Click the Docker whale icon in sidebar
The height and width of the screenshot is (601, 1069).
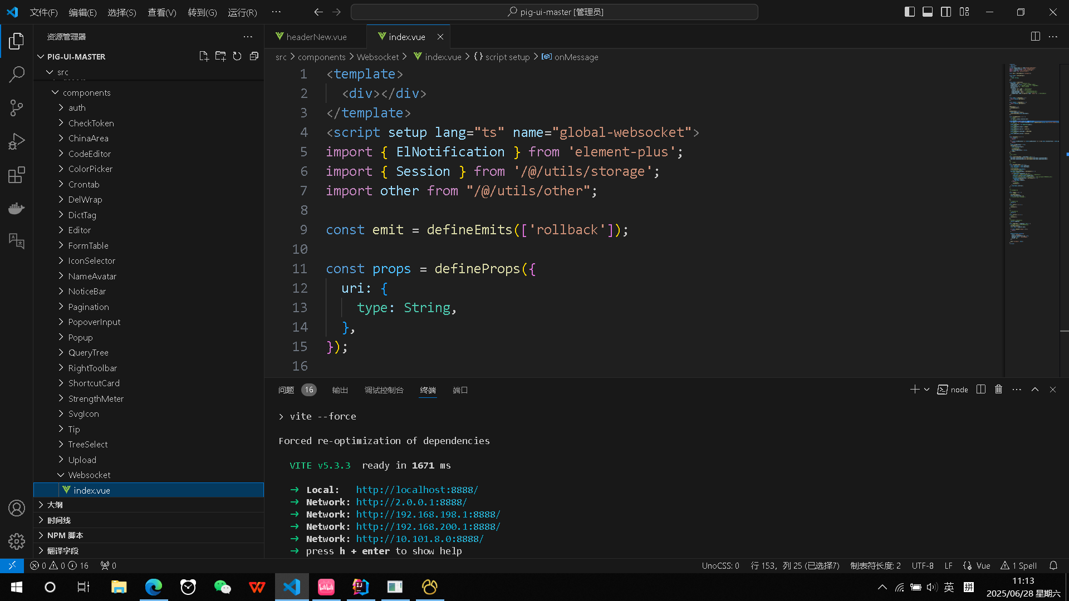17,208
